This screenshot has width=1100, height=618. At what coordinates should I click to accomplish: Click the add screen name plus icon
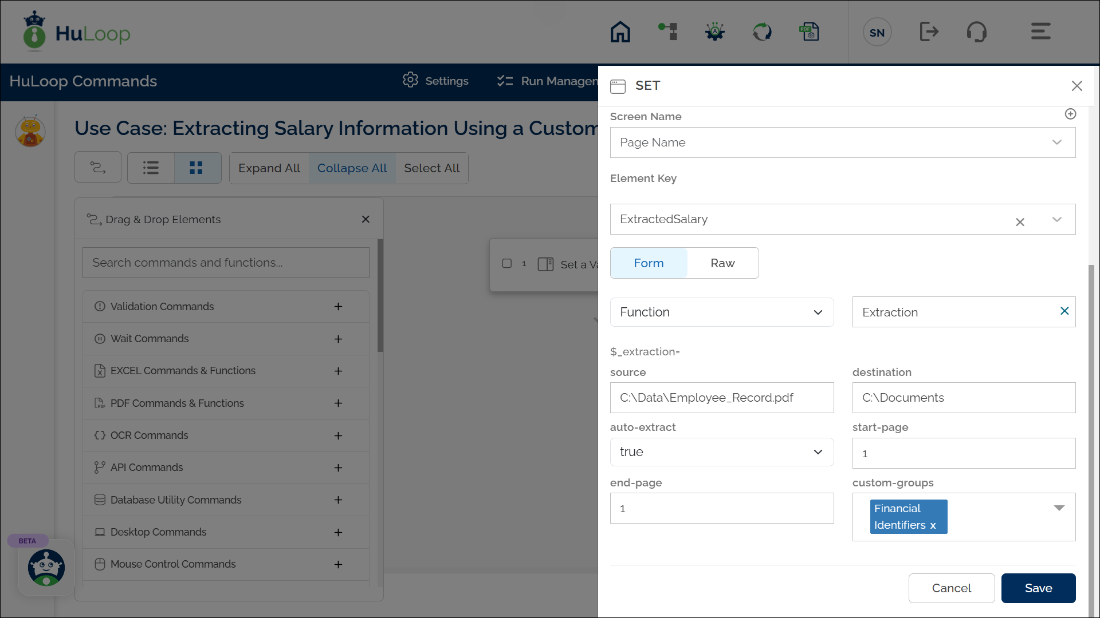click(1070, 114)
